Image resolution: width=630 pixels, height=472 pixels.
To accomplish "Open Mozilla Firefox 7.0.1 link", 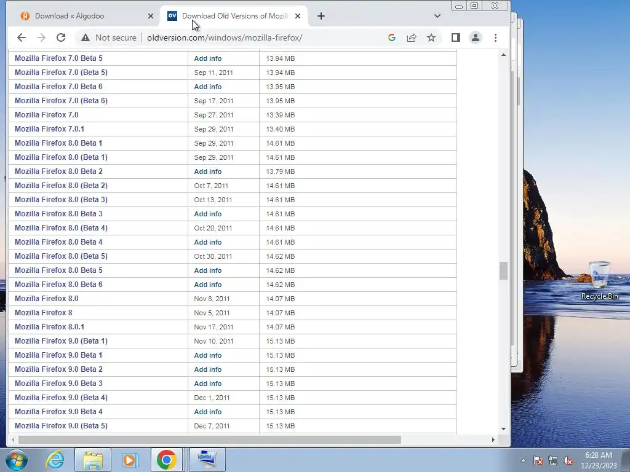I will [49, 129].
